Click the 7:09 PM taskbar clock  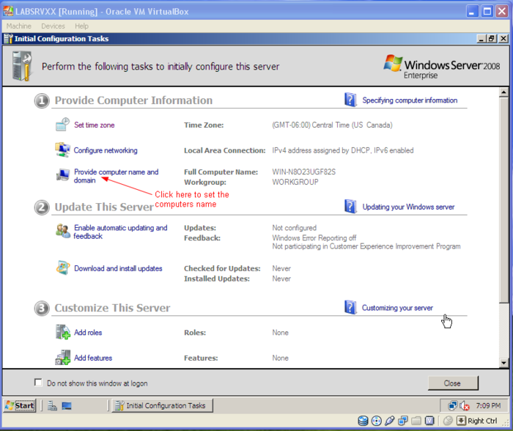tap(488, 406)
